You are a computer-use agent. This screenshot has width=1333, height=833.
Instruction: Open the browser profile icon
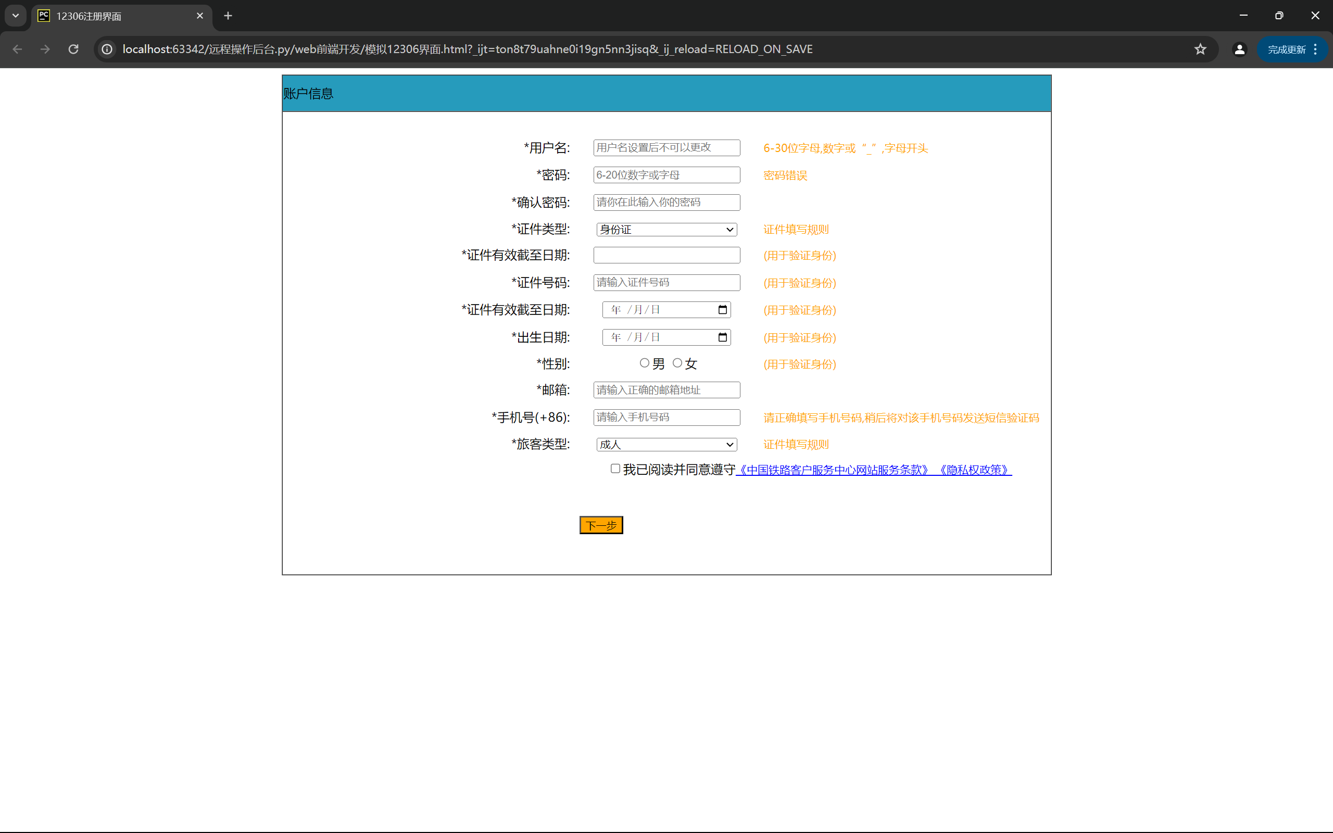[1239, 49]
